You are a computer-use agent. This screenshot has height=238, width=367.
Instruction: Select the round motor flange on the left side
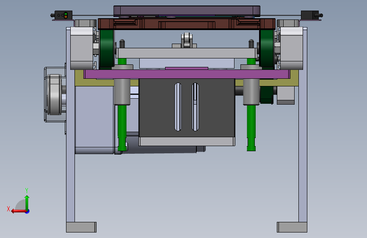click(54, 94)
